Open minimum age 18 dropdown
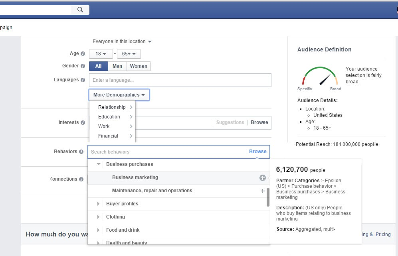The width and height of the screenshot is (398, 256). point(101,54)
